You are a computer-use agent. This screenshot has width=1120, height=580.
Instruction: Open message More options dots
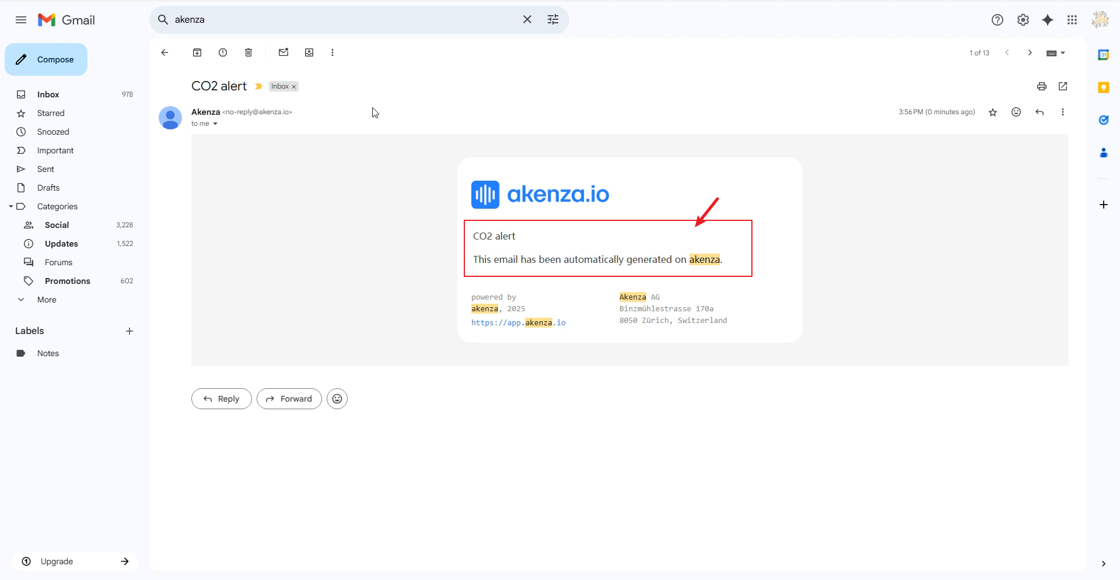click(1063, 112)
